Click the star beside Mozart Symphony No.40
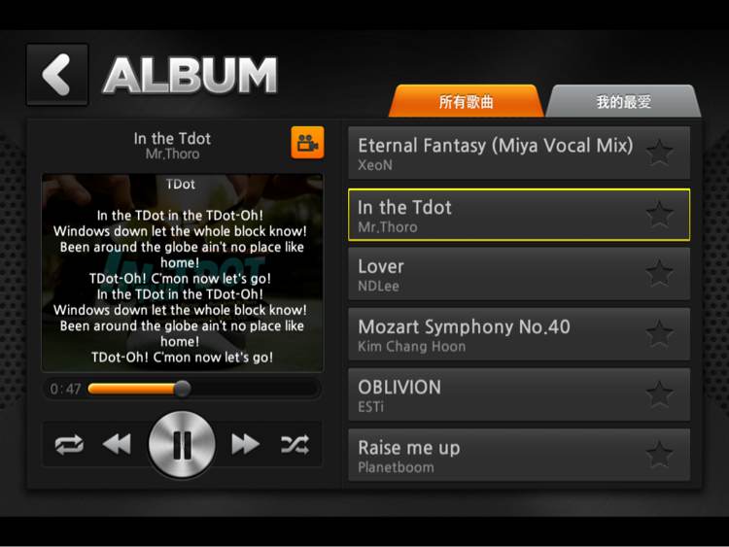Viewport: 729px width, 547px height. point(659,333)
